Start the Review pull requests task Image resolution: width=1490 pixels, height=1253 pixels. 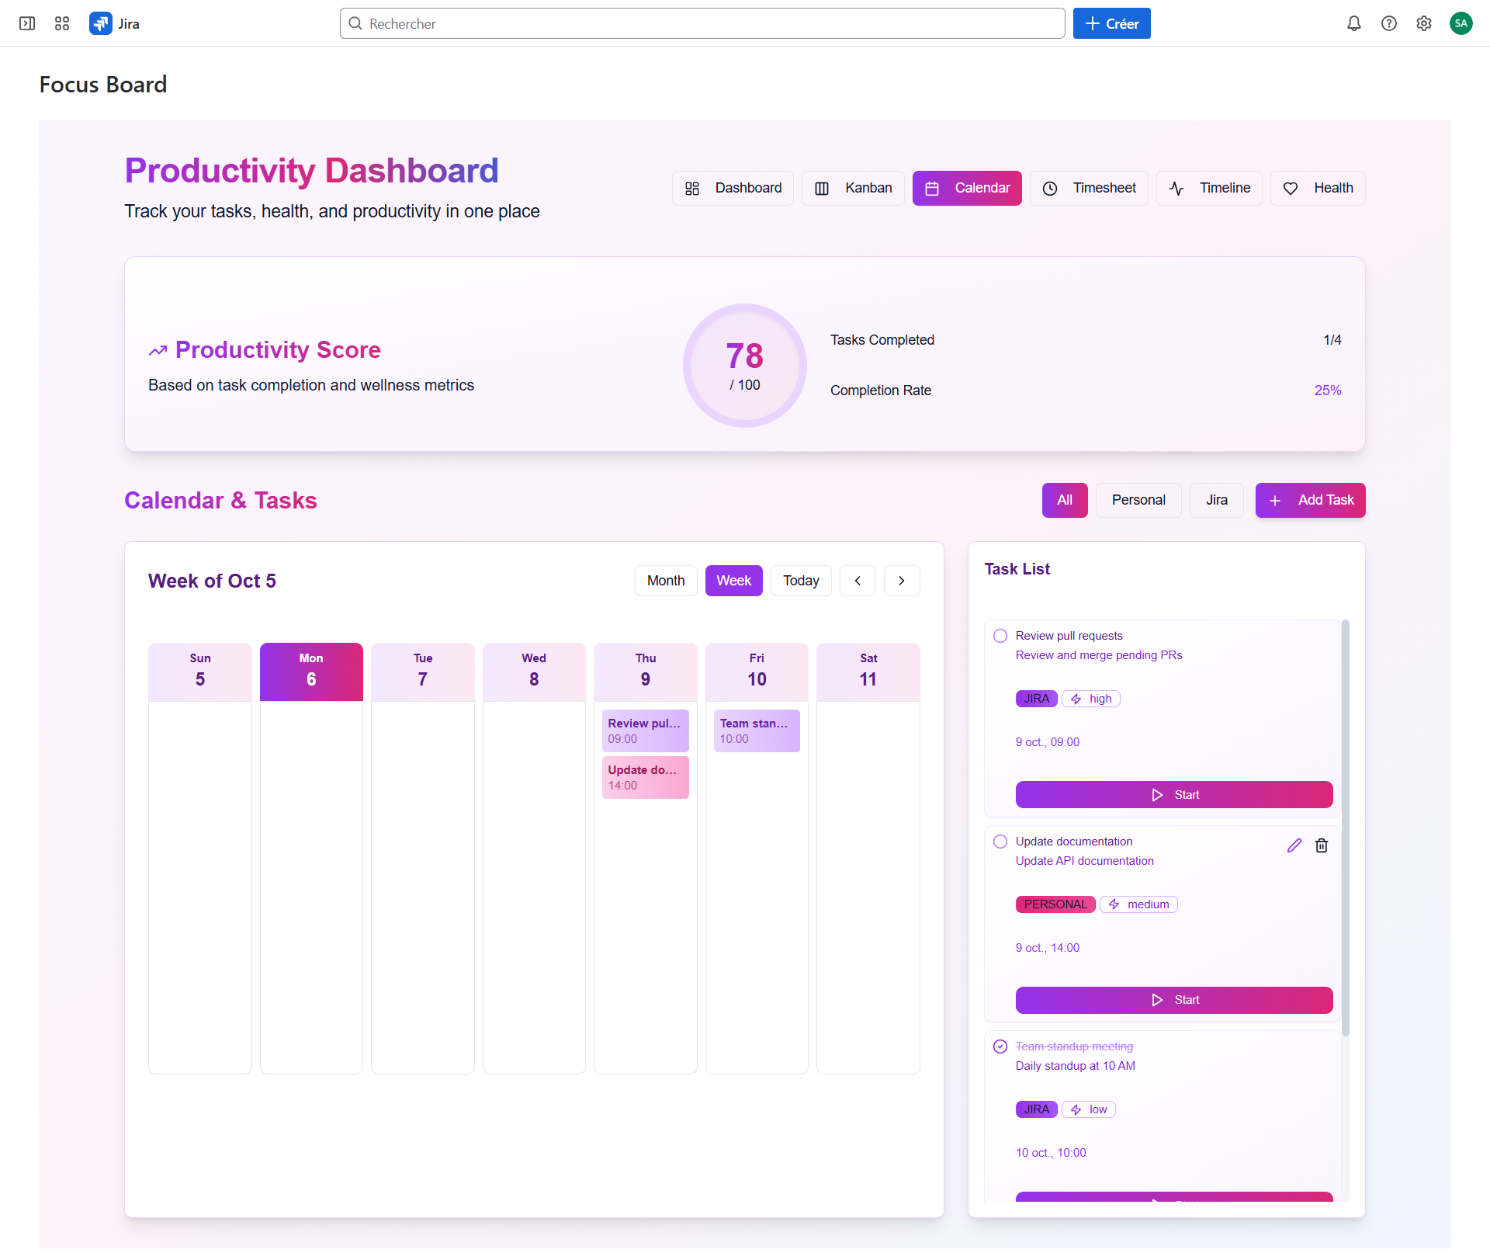[1173, 794]
